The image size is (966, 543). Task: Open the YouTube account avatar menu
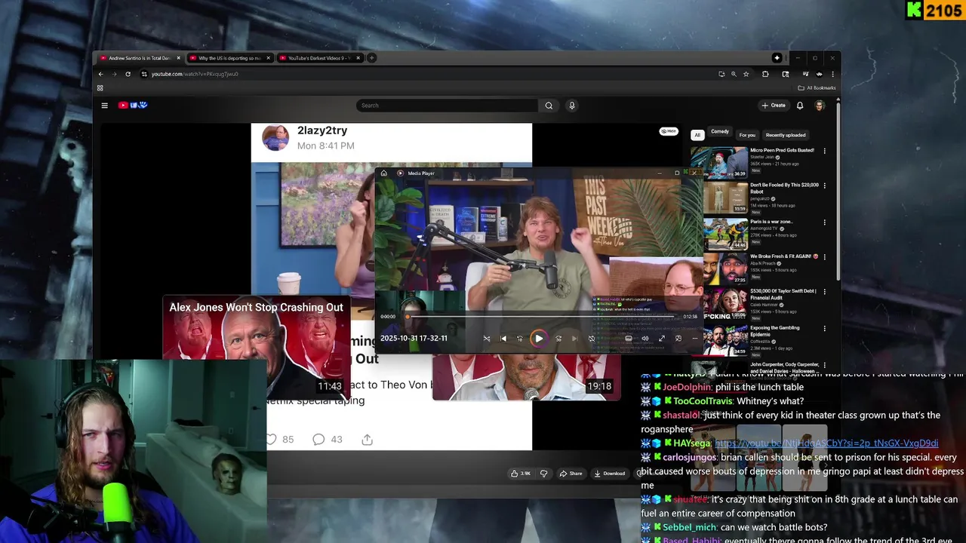click(x=820, y=106)
